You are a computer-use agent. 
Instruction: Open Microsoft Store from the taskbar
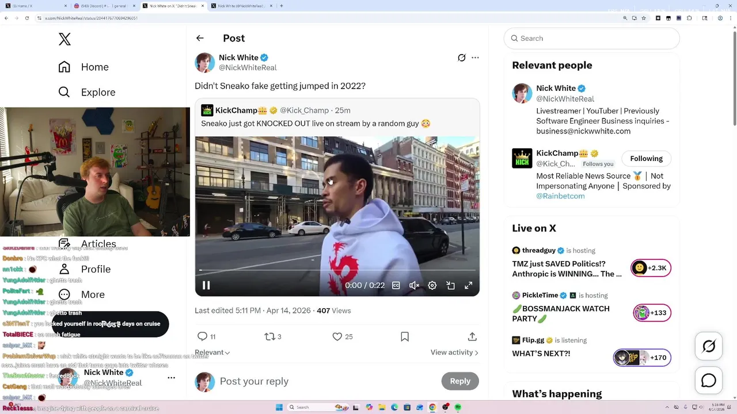point(407,407)
